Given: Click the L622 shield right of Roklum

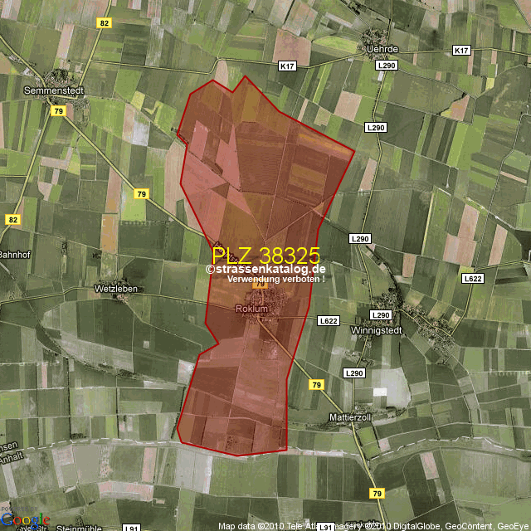Looking at the screenshot, I should [329, 320].
